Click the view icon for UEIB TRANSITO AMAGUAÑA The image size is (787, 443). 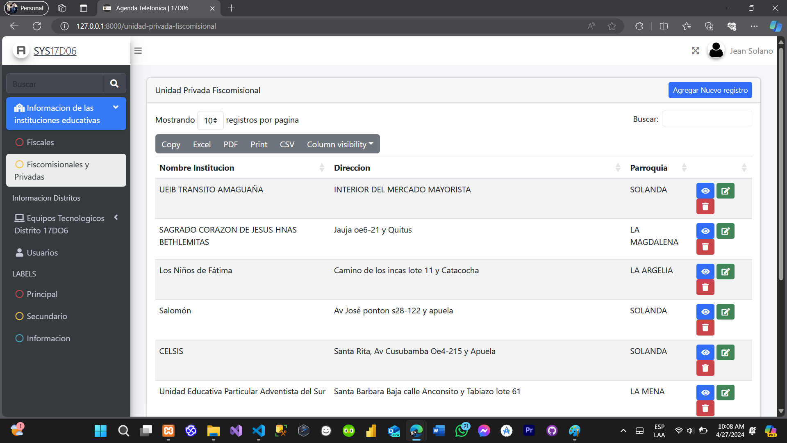705,190
